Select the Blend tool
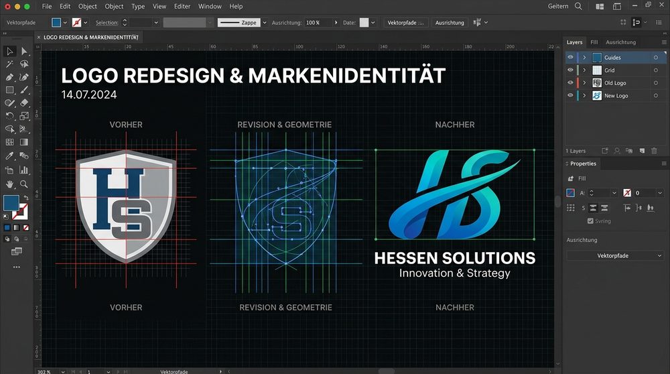670x374 pixels. 24,155
